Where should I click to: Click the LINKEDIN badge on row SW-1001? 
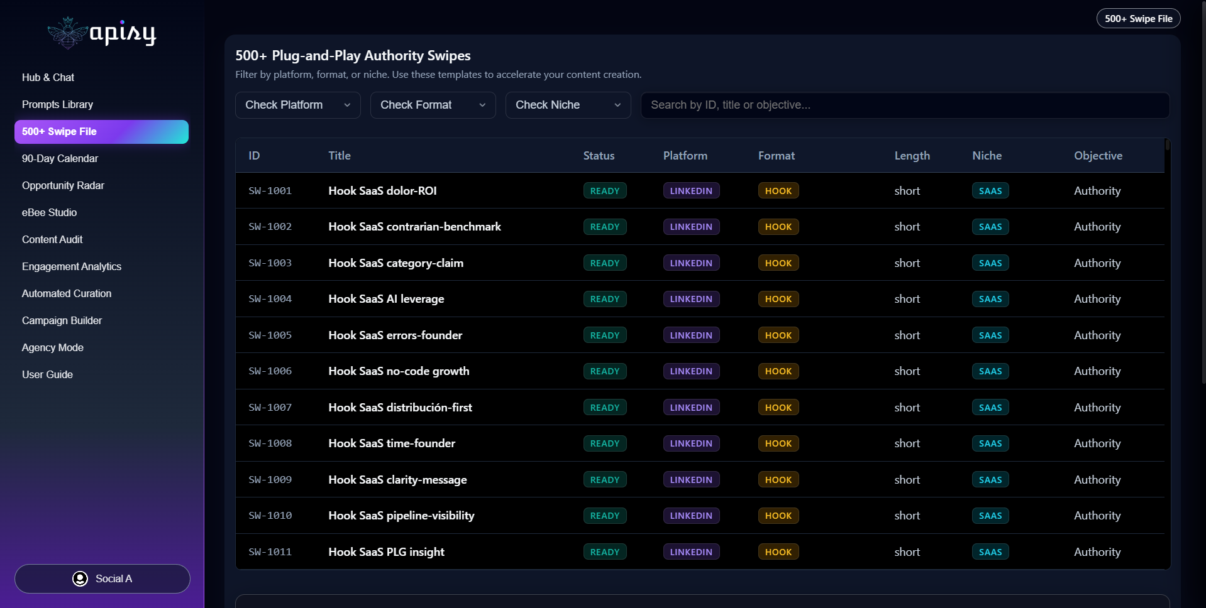click(691, 191)
